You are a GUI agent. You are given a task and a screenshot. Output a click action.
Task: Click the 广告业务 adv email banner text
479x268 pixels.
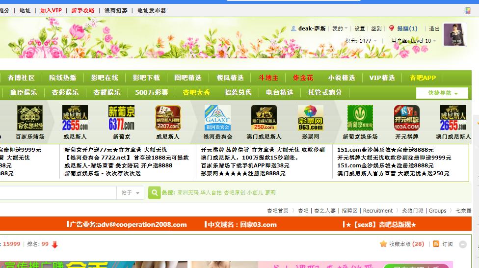[127, 225]
